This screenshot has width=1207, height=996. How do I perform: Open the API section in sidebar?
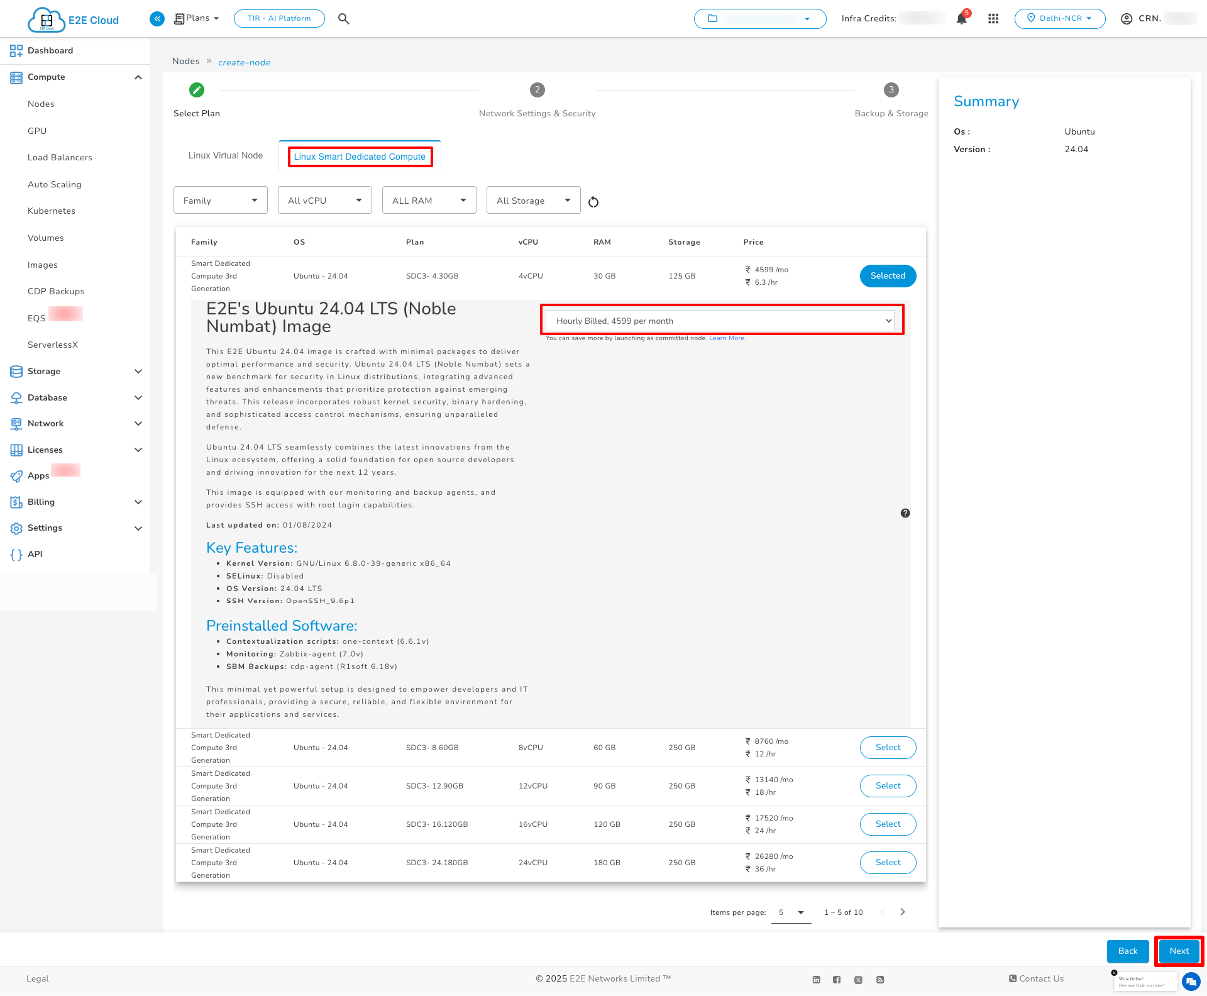coord(35,554)
